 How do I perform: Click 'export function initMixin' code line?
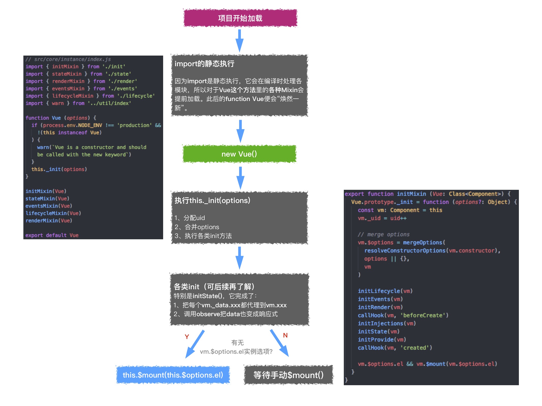(428, 194)
